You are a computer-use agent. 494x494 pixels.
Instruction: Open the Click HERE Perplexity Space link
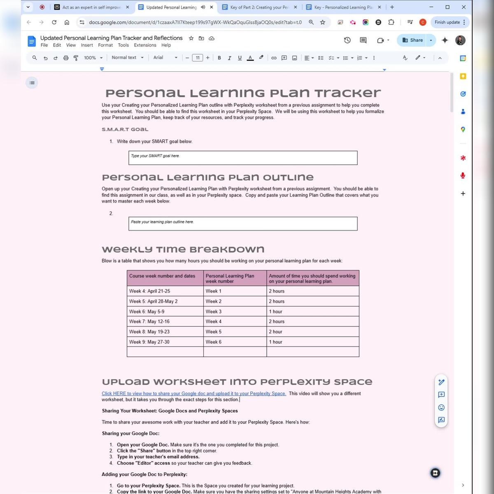coord(193,394)
